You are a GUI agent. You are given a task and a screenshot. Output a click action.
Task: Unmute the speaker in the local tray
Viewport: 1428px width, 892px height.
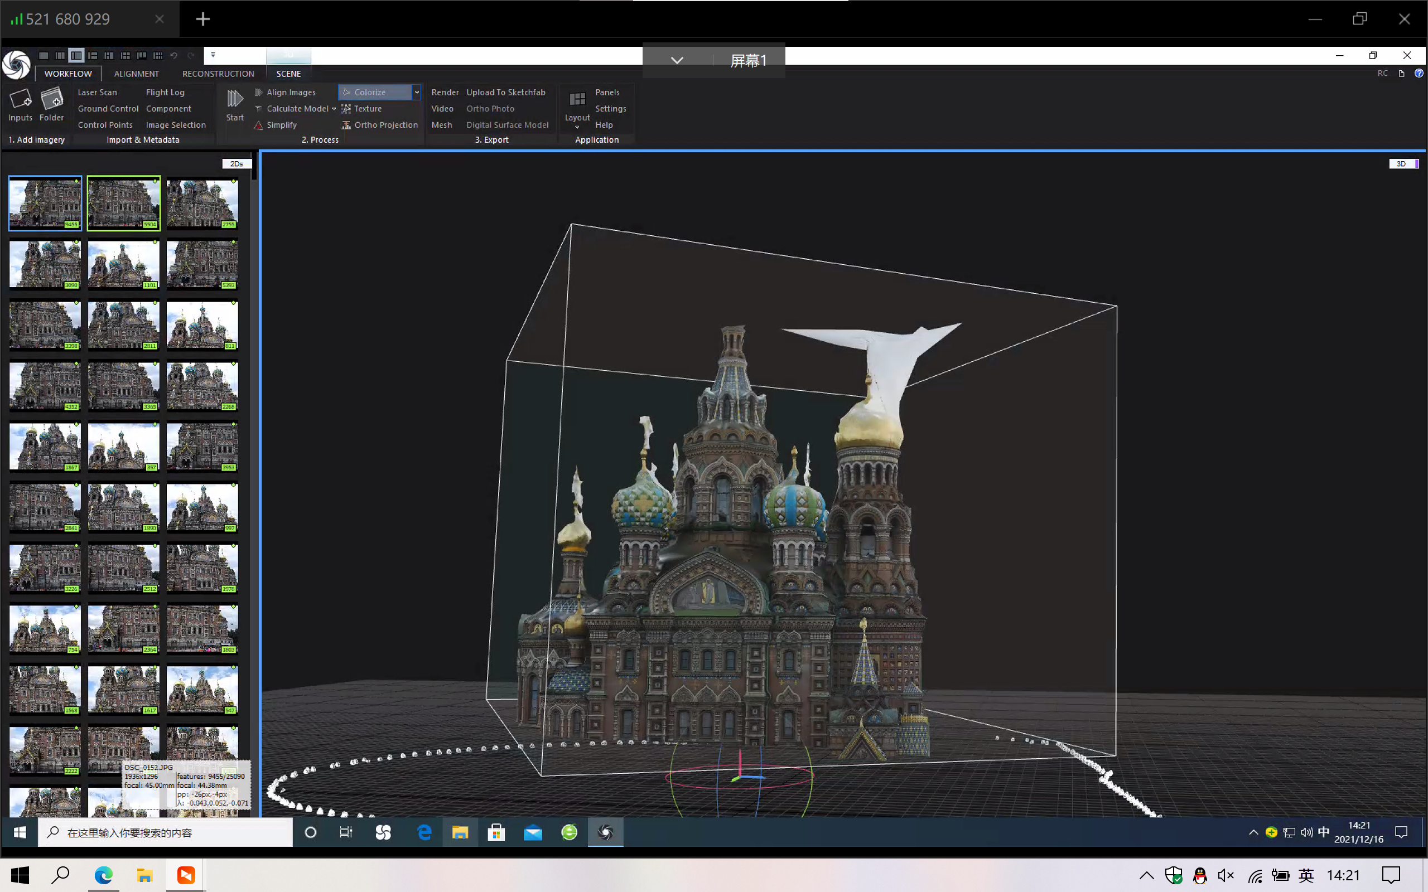click(x=1226, y=875)
